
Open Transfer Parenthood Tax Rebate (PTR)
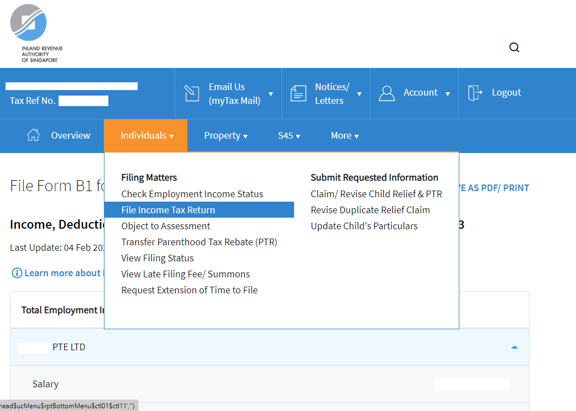pyautogui.click(x=199, y=242)
